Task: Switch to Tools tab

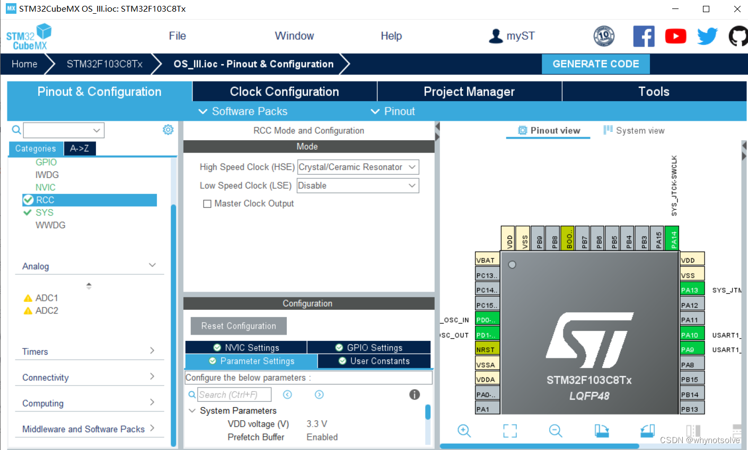Action: coord(654,92)
